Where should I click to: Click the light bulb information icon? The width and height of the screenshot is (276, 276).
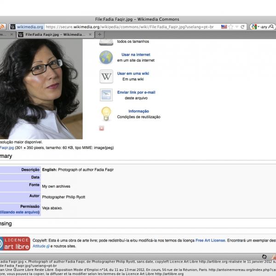[106, 114]
